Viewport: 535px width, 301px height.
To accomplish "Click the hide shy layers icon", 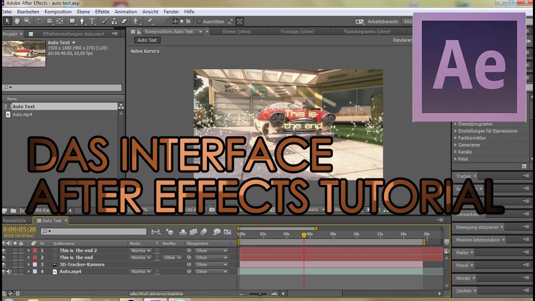I will (183, 231).
